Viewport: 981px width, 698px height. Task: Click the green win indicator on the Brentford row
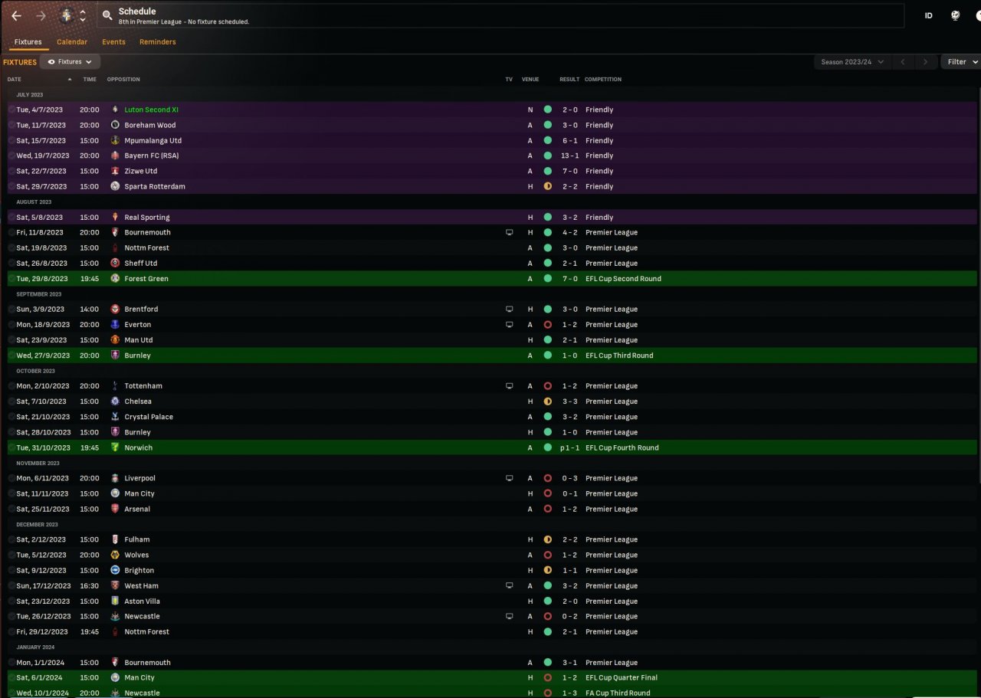point(547,309)
